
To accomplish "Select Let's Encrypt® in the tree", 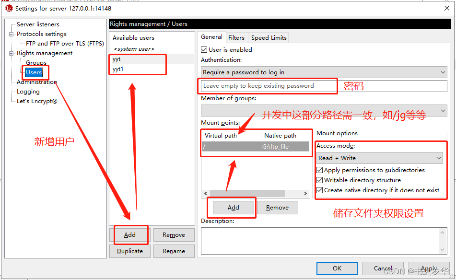I will (x=37, y=101).
